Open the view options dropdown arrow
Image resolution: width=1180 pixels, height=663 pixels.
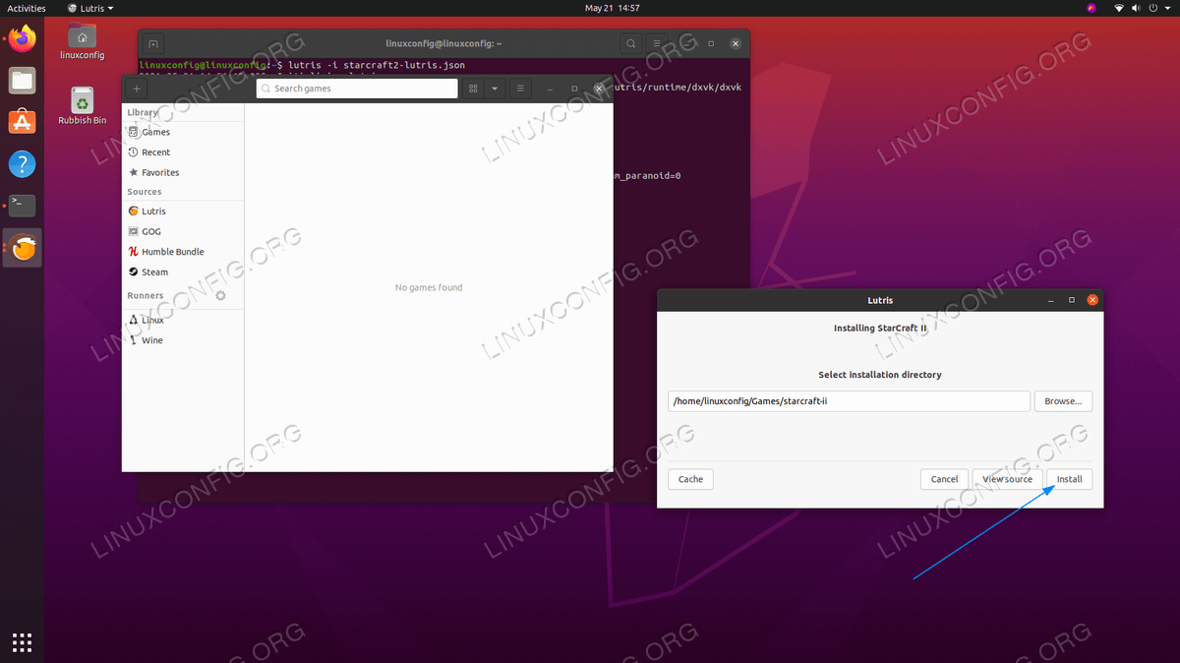[495, 89]
